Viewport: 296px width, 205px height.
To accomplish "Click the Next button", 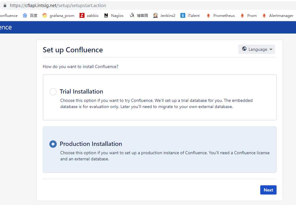I will click(x=268, y=190).
